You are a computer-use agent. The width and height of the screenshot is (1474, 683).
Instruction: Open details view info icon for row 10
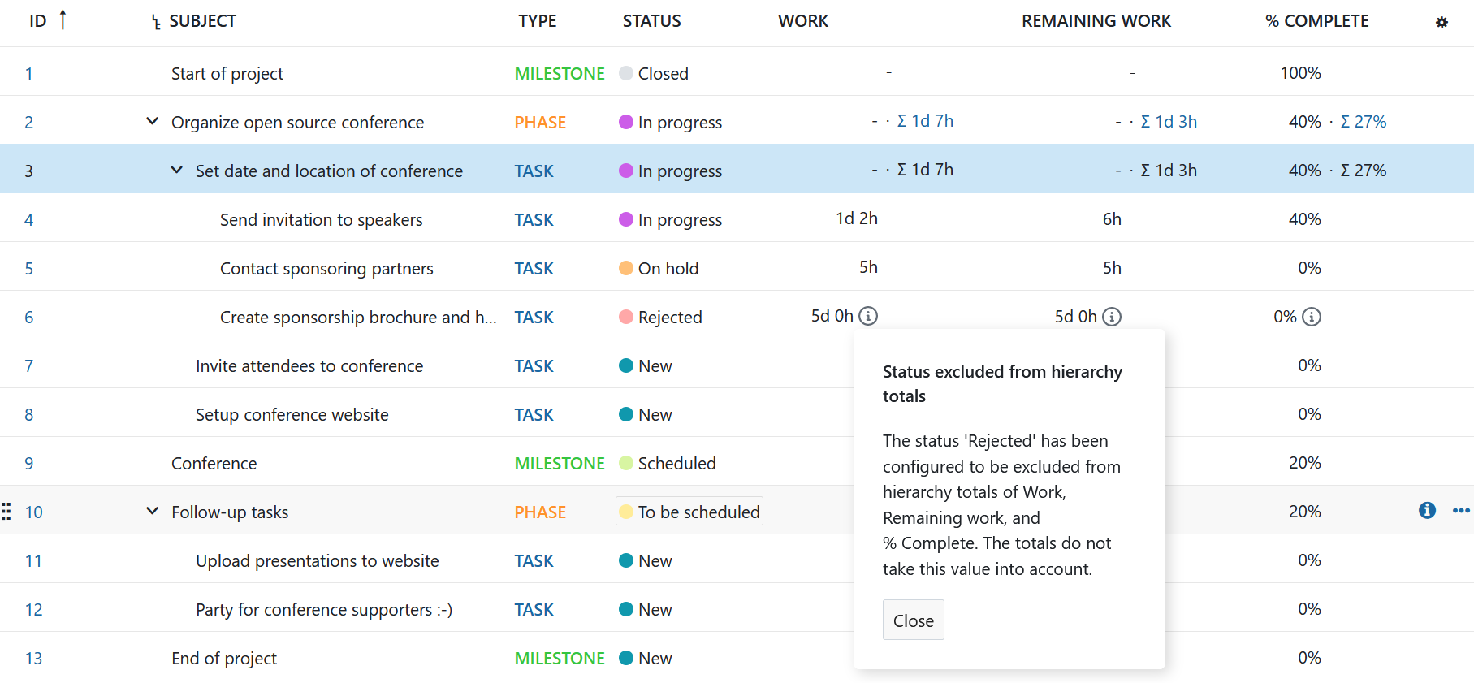(x=1427, y=510)
